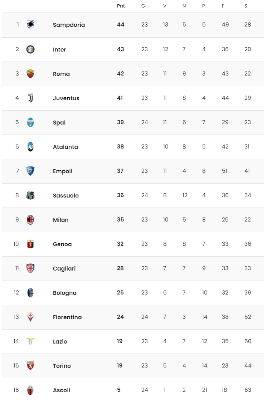Image resolution: width=272 pixels, height=404 pixels.
Task: Click the G column header
Action: (x=143, y=6)
